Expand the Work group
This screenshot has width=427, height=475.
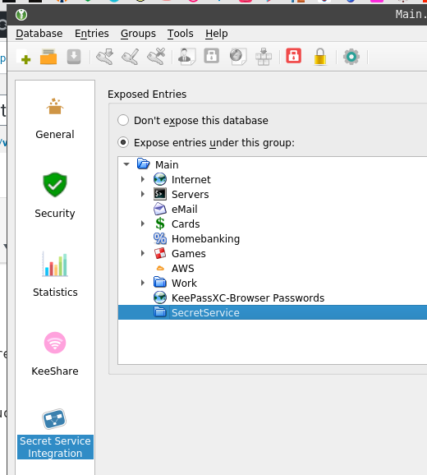[143, 283]
